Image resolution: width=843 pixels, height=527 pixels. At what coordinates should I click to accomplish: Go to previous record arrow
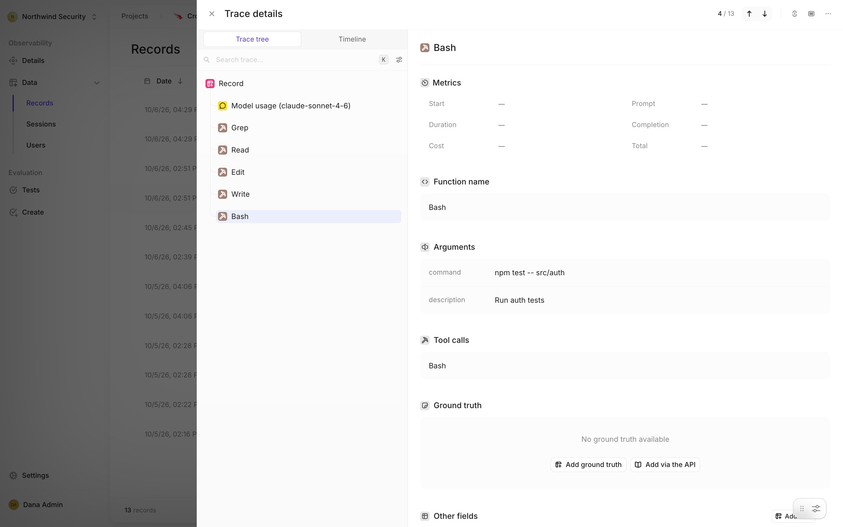point(749,14)
